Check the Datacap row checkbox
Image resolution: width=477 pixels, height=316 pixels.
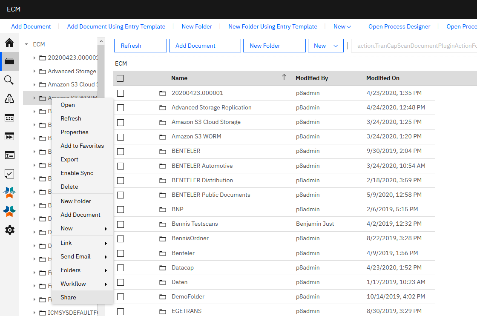click(120, 267)
